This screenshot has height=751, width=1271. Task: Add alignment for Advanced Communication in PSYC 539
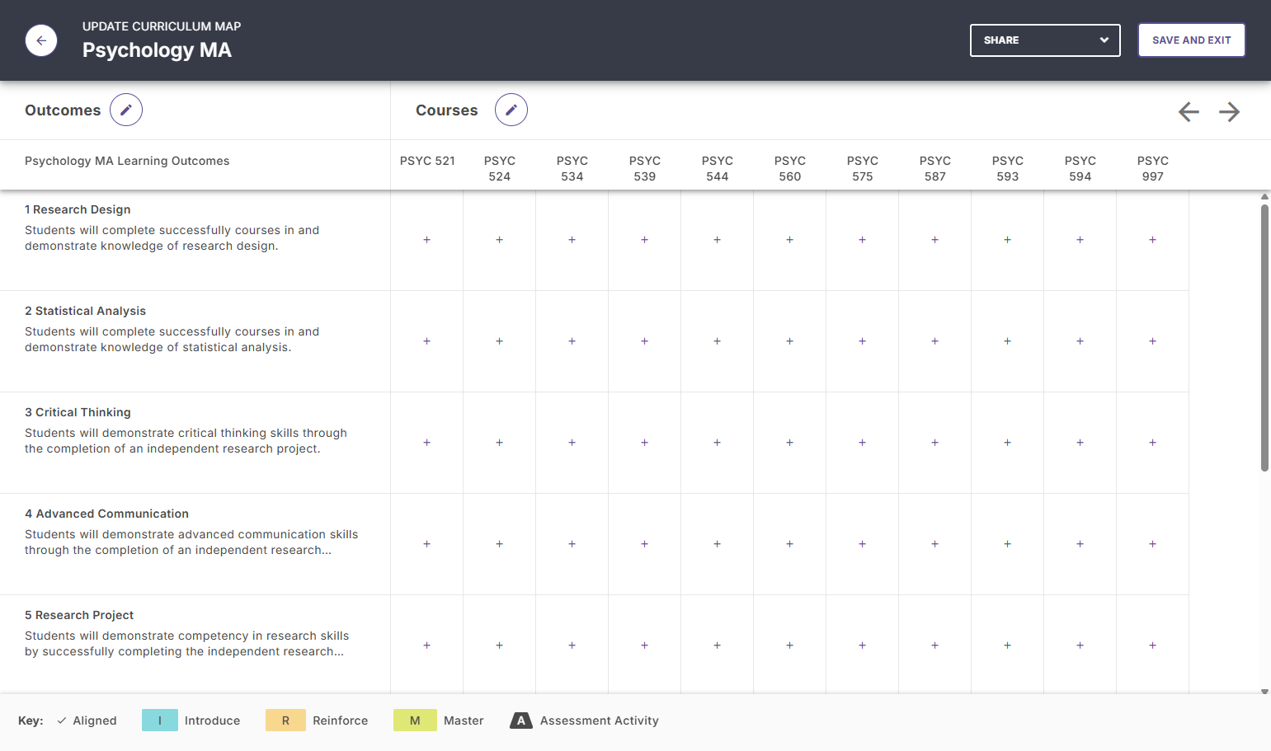tap(645, 544)
